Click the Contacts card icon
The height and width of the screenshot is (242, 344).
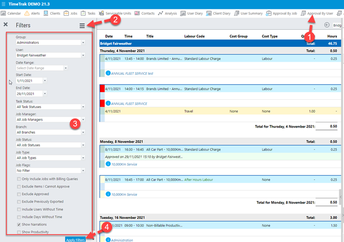tap(137, 14)
